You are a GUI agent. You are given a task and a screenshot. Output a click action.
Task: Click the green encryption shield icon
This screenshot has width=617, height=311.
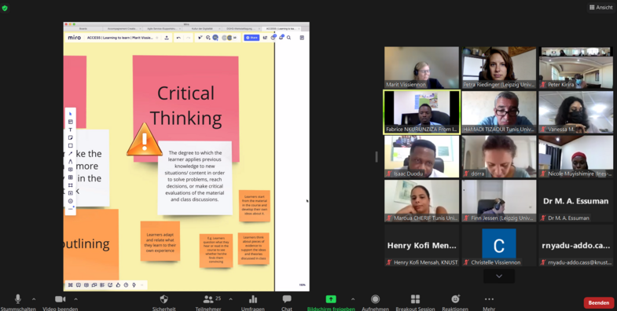[5, 8]
